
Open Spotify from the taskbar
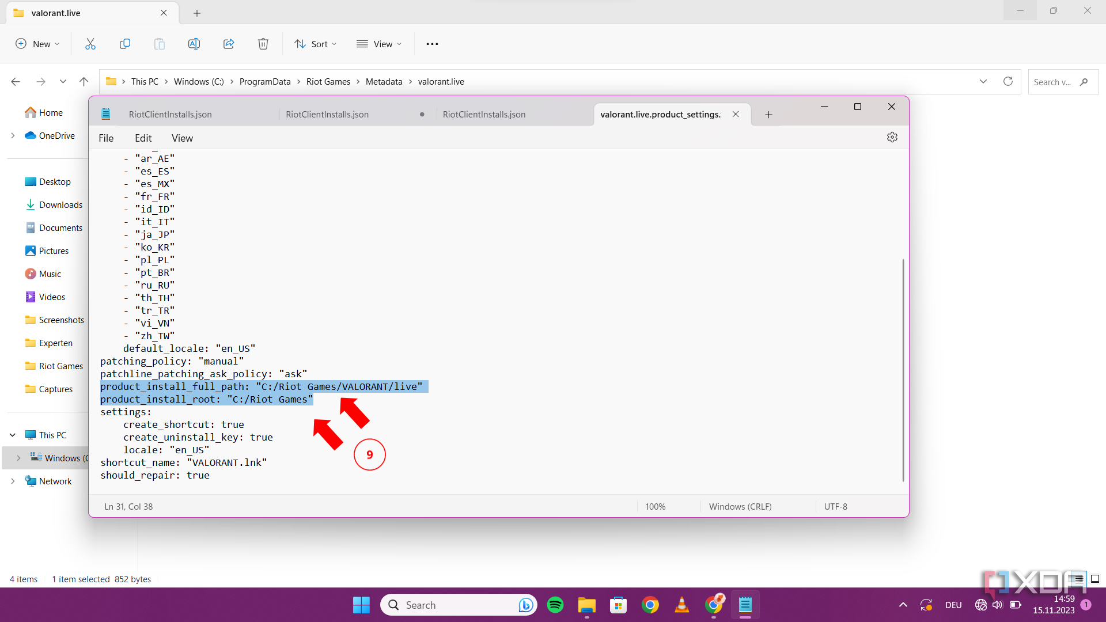point(555,605)
